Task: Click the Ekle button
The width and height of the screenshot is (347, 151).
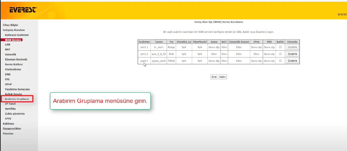Action: coord(214,77)
